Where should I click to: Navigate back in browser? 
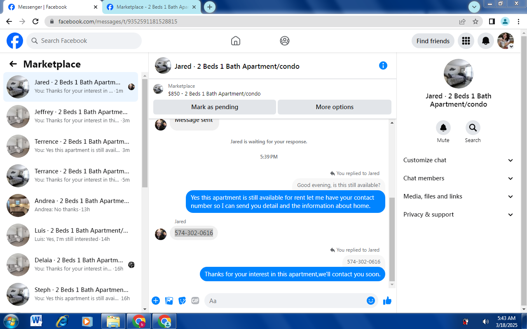click(9, 21)
